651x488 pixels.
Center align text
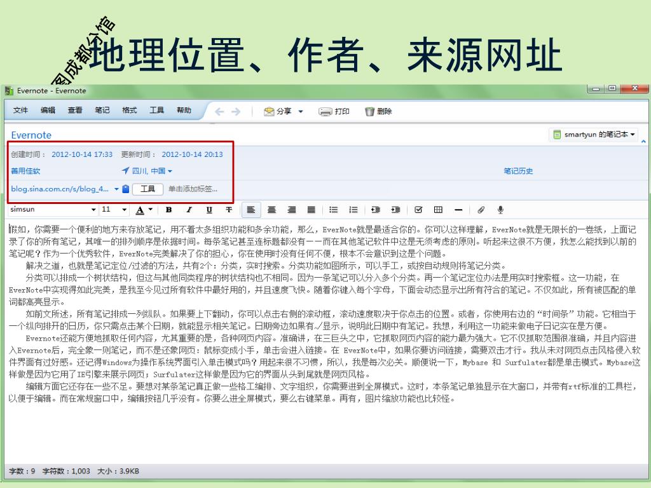click(x=271, y=210)
